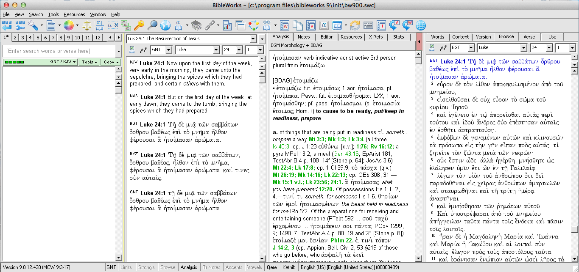
Task: Toggle Strong's in the status bar
Action: coord(146,267)
